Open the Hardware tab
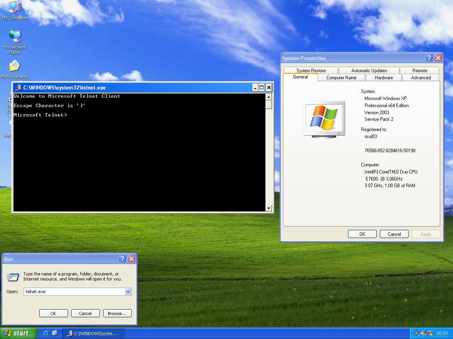Viewport: 453px width, 339px height. pyautogui.click(x=384, y=78)
